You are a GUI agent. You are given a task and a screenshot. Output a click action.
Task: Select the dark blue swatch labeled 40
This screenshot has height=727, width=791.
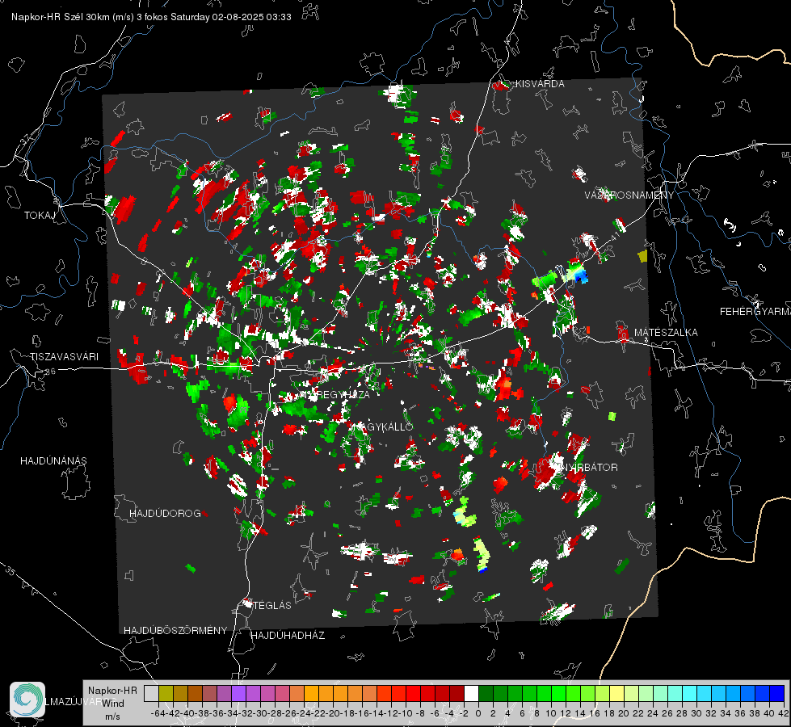click(777, 694)
